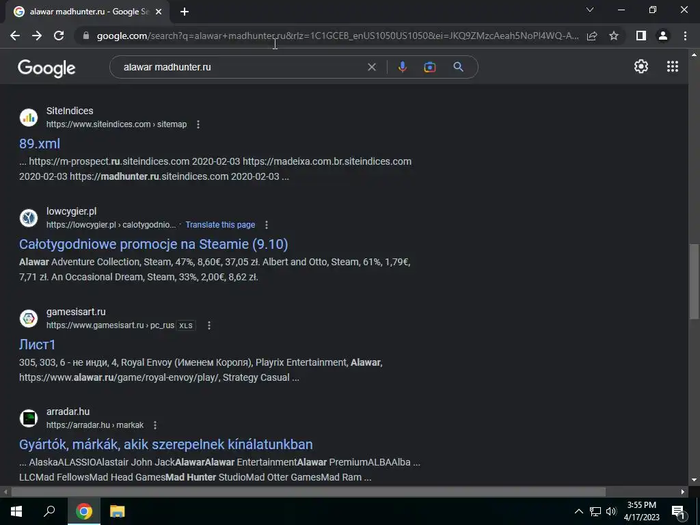This screenshot has height=525, width=700.
Task: Open the 89.xml search result
Action: tap(40, 144)
